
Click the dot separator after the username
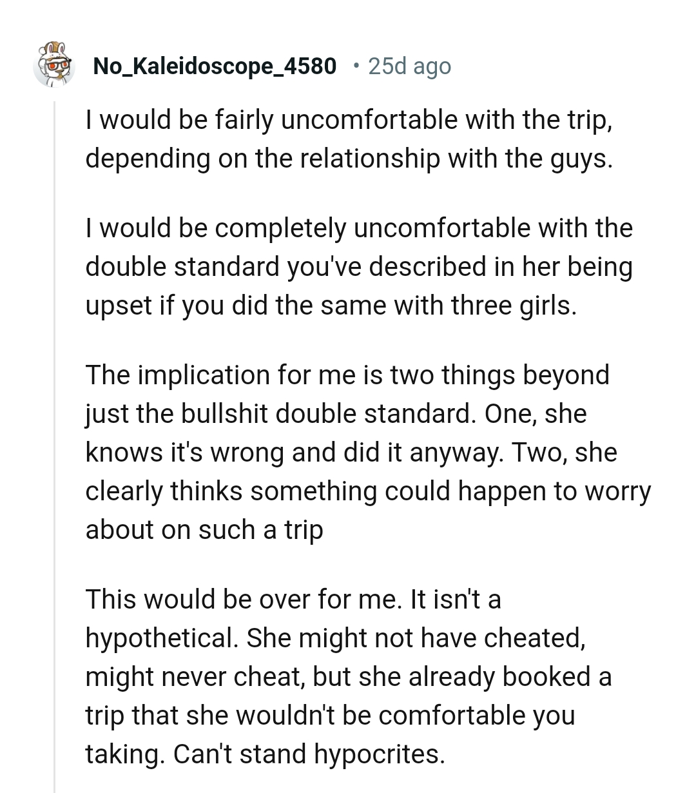coord(354,65)
